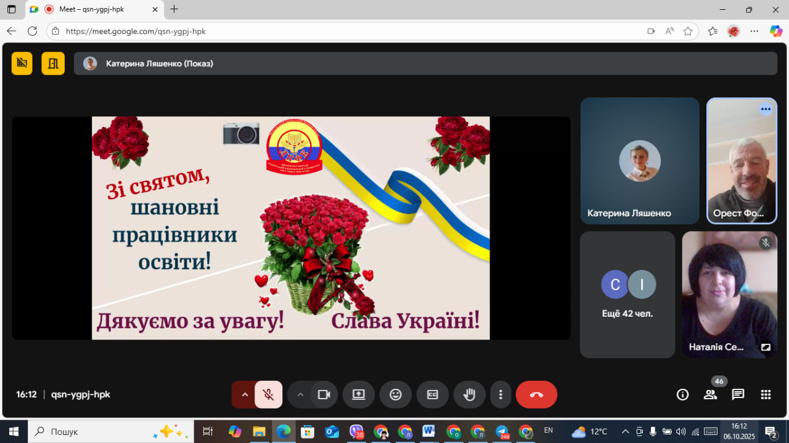The width and height of the screenshot is (789, 443).
Task: Expand the camera video settings chevron
Action: (300, 395)
